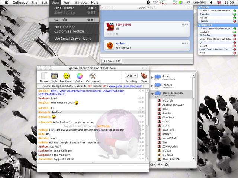This screenshot has height=178, width=238.
Task: Collapse the game-deception member list
Action: pos(152,94)
